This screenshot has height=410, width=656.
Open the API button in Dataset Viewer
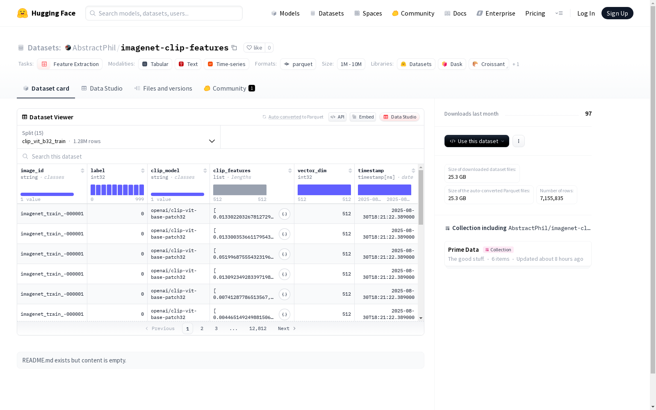coord(337,117)
